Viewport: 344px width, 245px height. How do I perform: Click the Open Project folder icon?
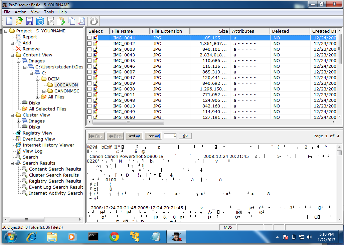[19, 21]
